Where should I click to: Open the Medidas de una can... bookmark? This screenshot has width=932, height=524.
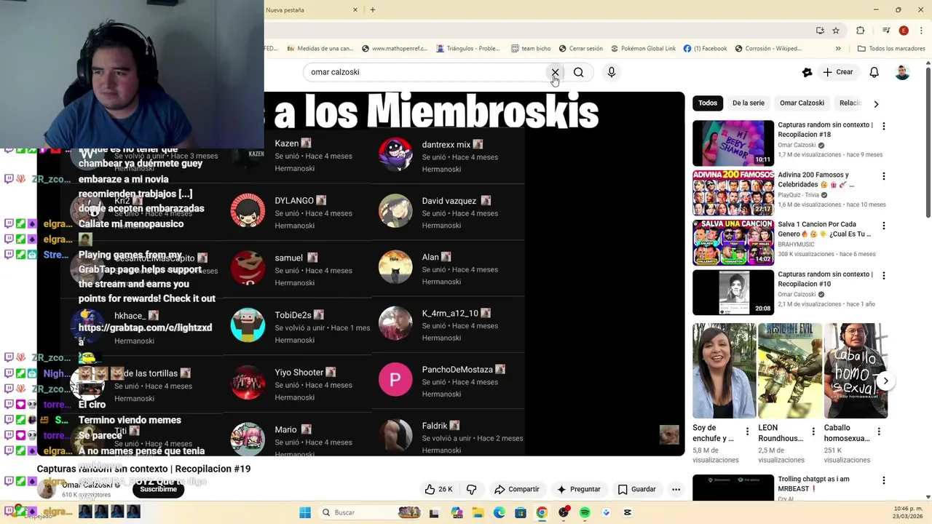point(320,49)
